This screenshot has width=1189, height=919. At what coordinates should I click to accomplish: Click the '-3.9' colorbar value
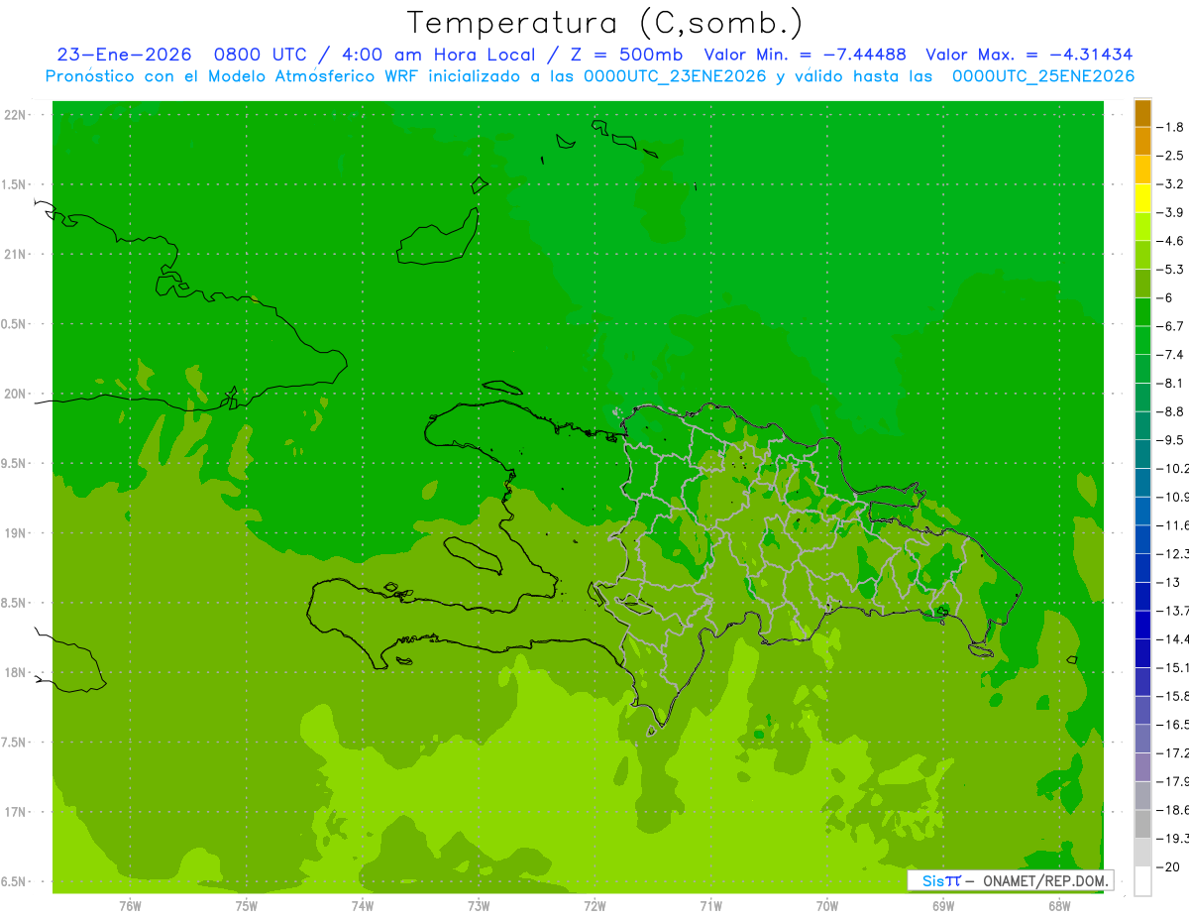pos(1170,212)
